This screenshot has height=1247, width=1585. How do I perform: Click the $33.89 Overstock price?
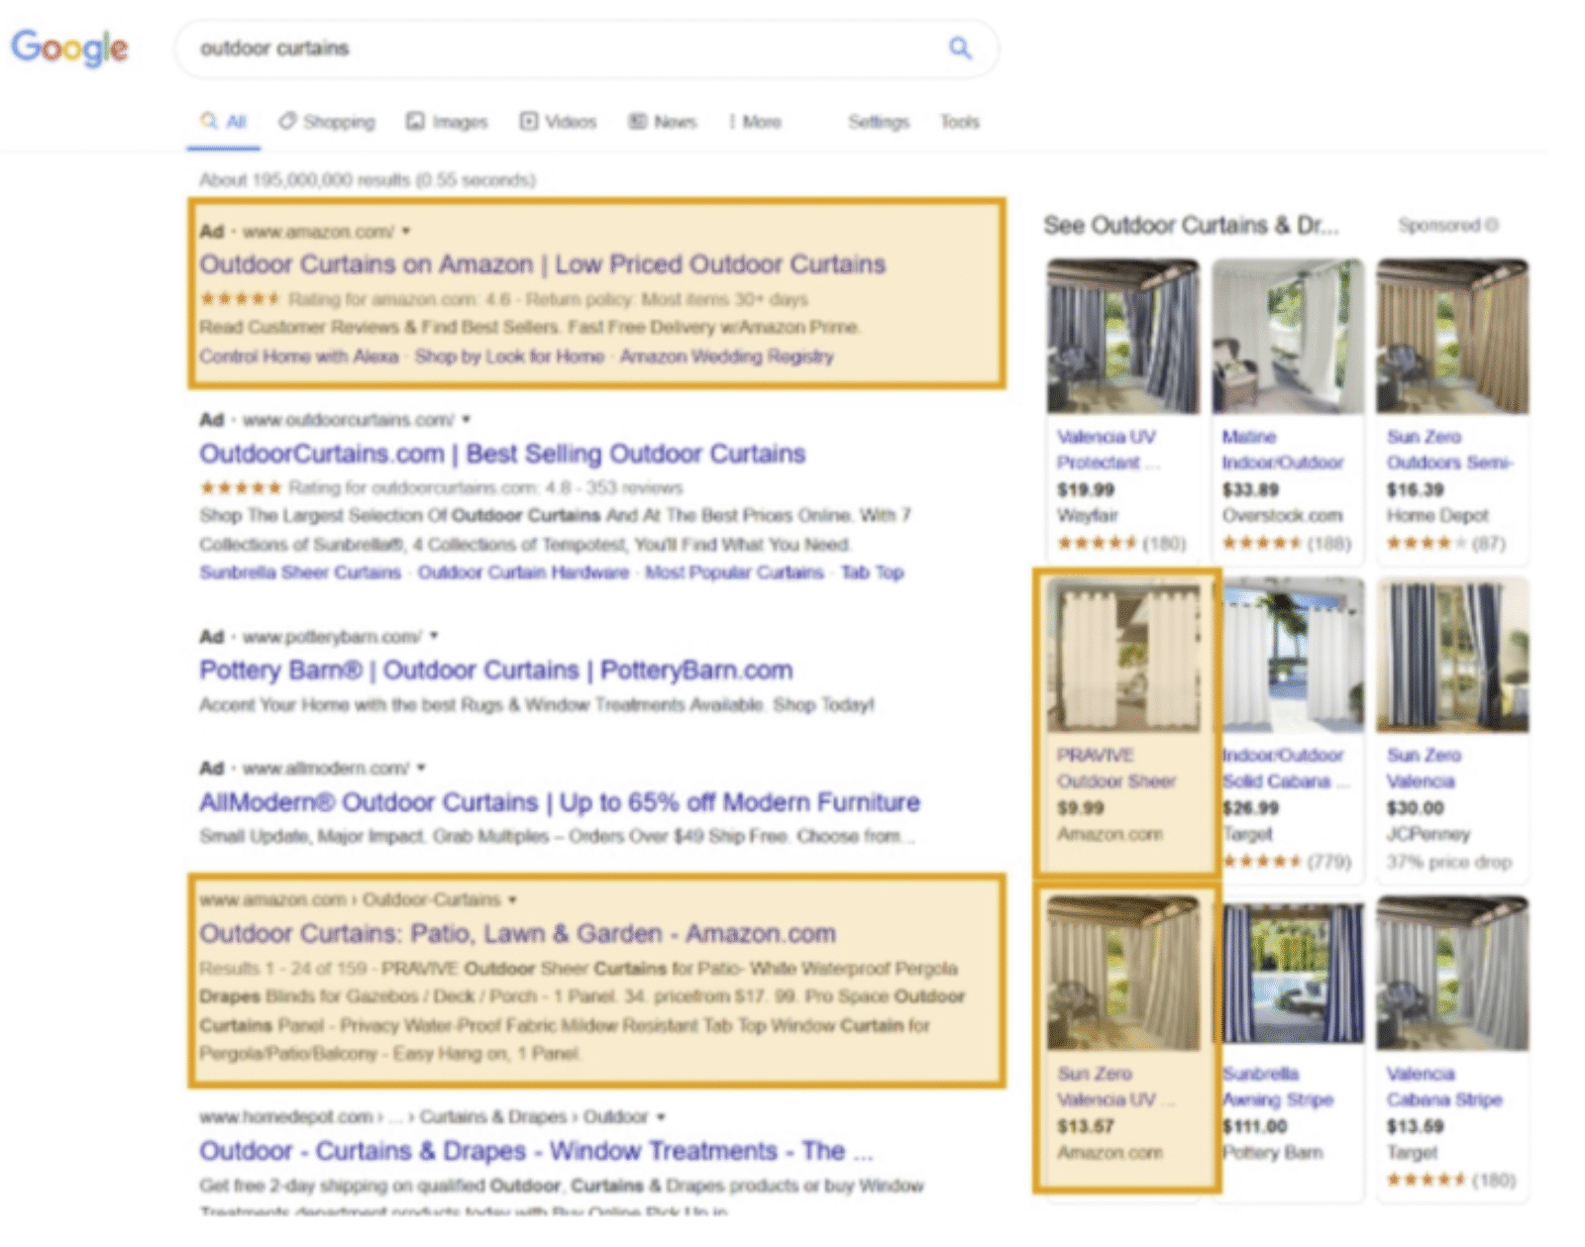pyautogui.click(x=1250, y=489)
